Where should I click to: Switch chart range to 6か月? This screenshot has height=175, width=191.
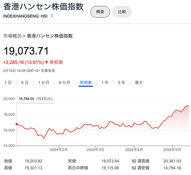click(x=65, y=83)
